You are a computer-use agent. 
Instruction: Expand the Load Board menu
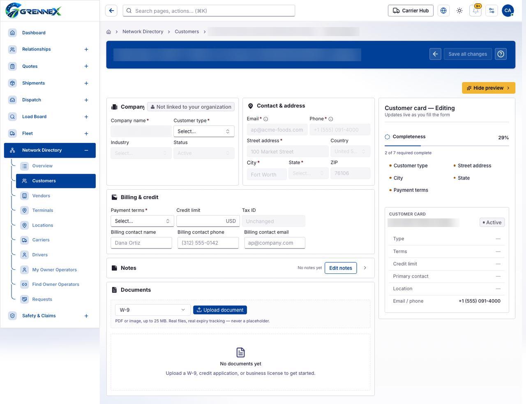86,117
